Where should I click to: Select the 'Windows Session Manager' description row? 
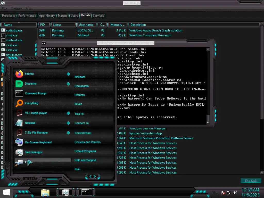(147, 128)
